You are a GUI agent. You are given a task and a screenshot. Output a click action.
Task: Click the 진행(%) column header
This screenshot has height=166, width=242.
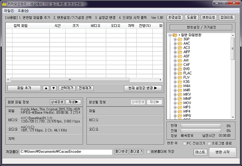coord(145,26)
